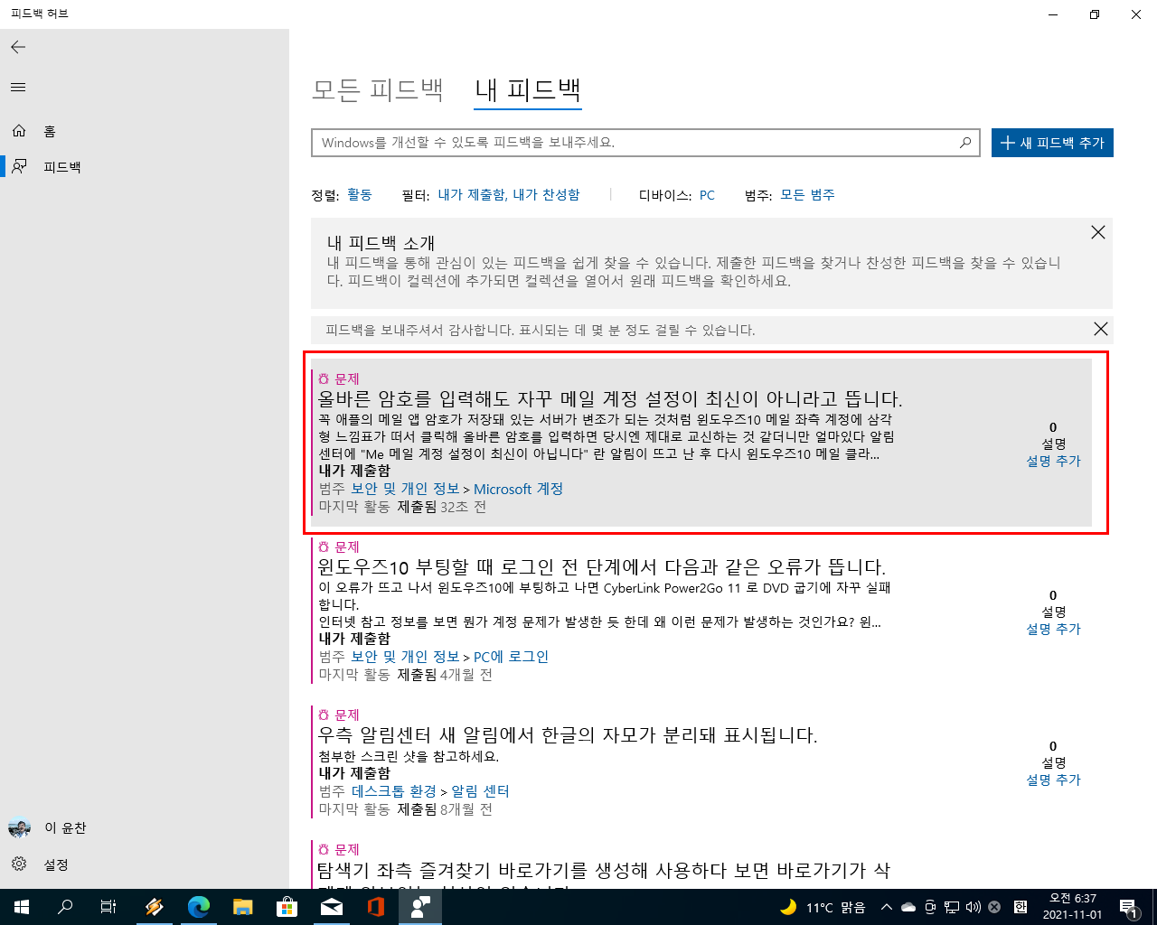Click 설명 추가 for the 부팅 오류 feedback
This screenshot has width=1157, height=925.
click(x=1053, y=629)
